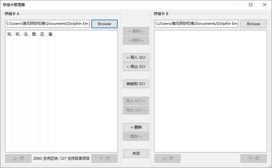Click 下一页 next page under card A
This screenshot has width=272, height=168.
[x=105, y=159]
